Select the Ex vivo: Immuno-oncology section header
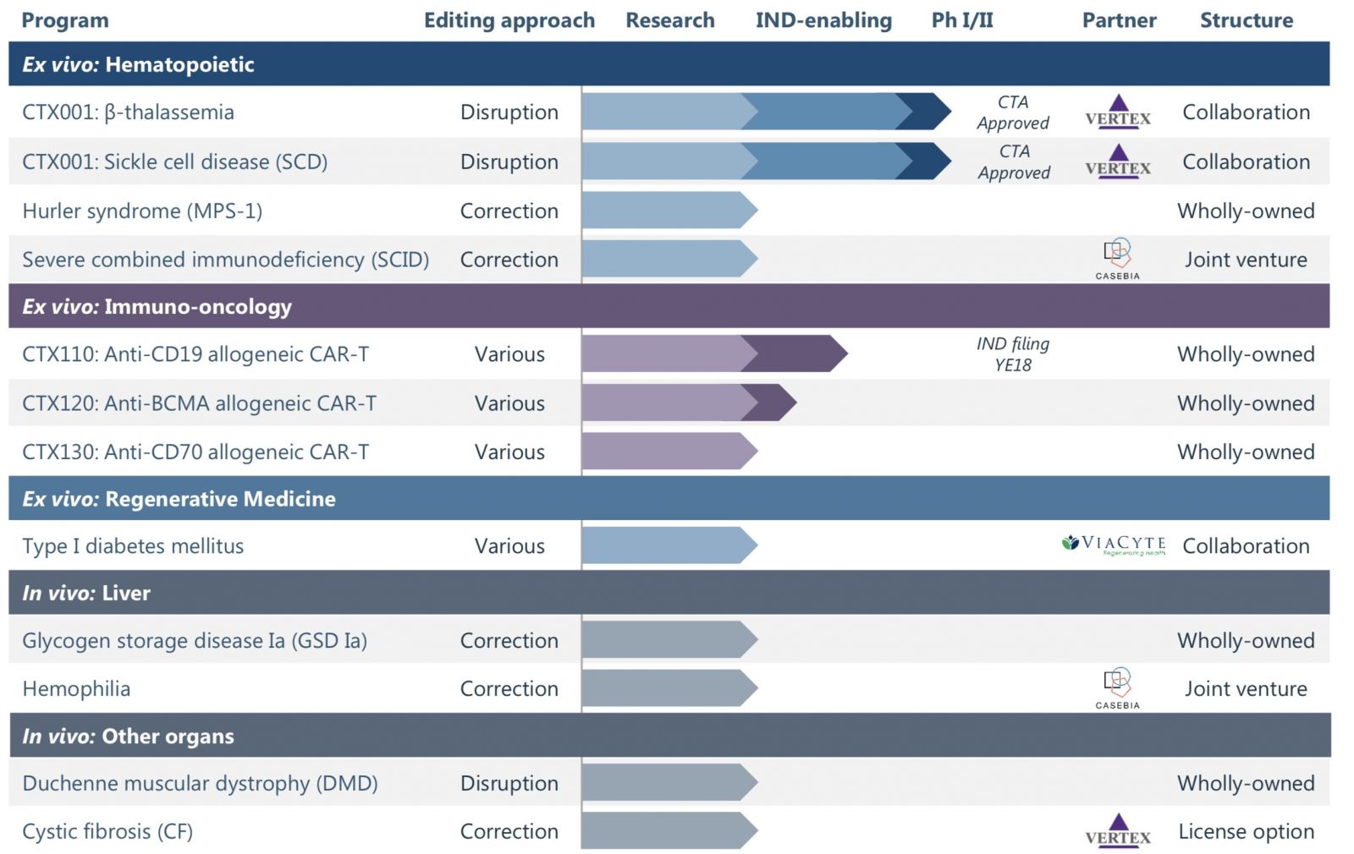 pos(157,306)
